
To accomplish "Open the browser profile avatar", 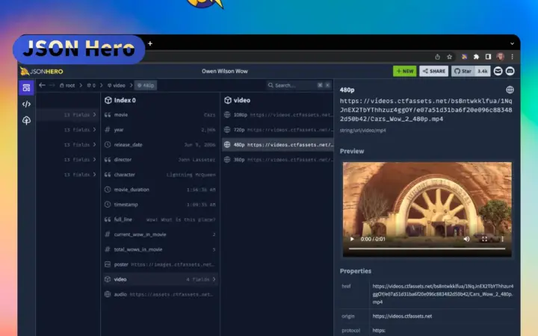I will click(x=500, y=57).
